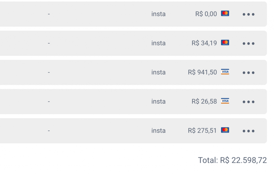Open the three-dot menu for R$ 26,58 row
Screen dimensions: 274x174
pyautogui.click(x=249, y=102)
